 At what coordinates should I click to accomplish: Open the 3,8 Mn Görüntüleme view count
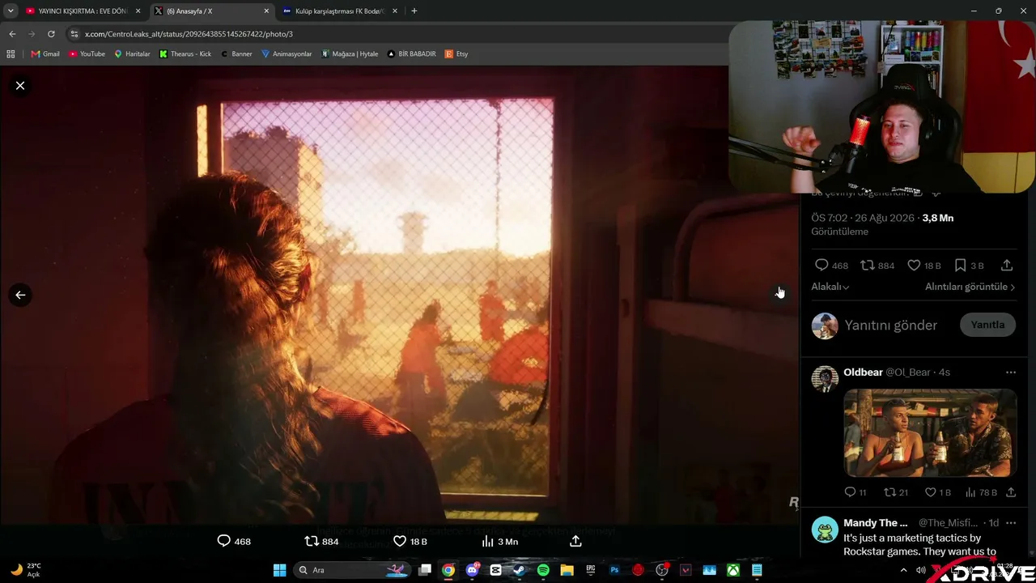click(x=882, y=224)
